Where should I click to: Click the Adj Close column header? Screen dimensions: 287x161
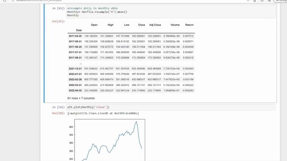tap(155, 25)
